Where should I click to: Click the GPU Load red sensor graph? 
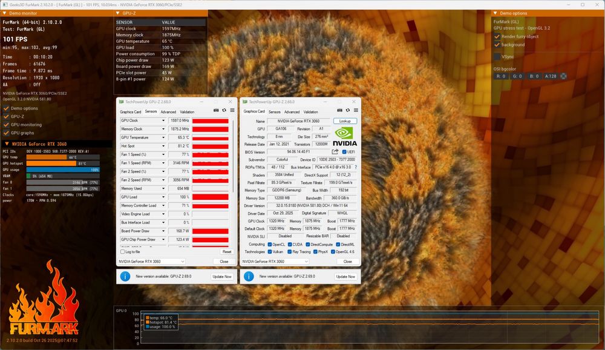tap(211, 197)
